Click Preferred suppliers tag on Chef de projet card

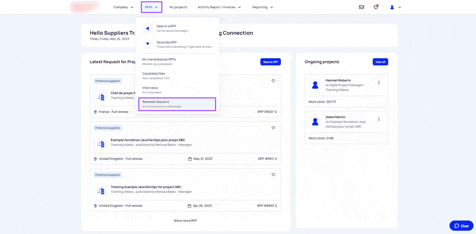pos(107,81)
